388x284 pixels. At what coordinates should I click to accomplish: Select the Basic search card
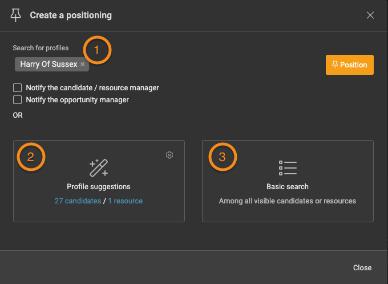[288, 181]
